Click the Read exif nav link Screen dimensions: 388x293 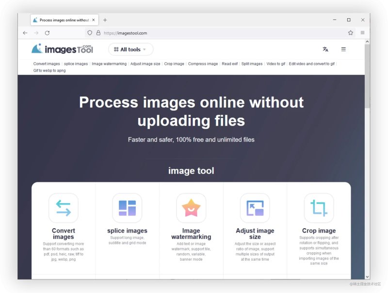tap(229, 64)
